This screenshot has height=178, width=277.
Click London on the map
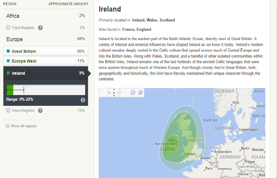point(189,154)
